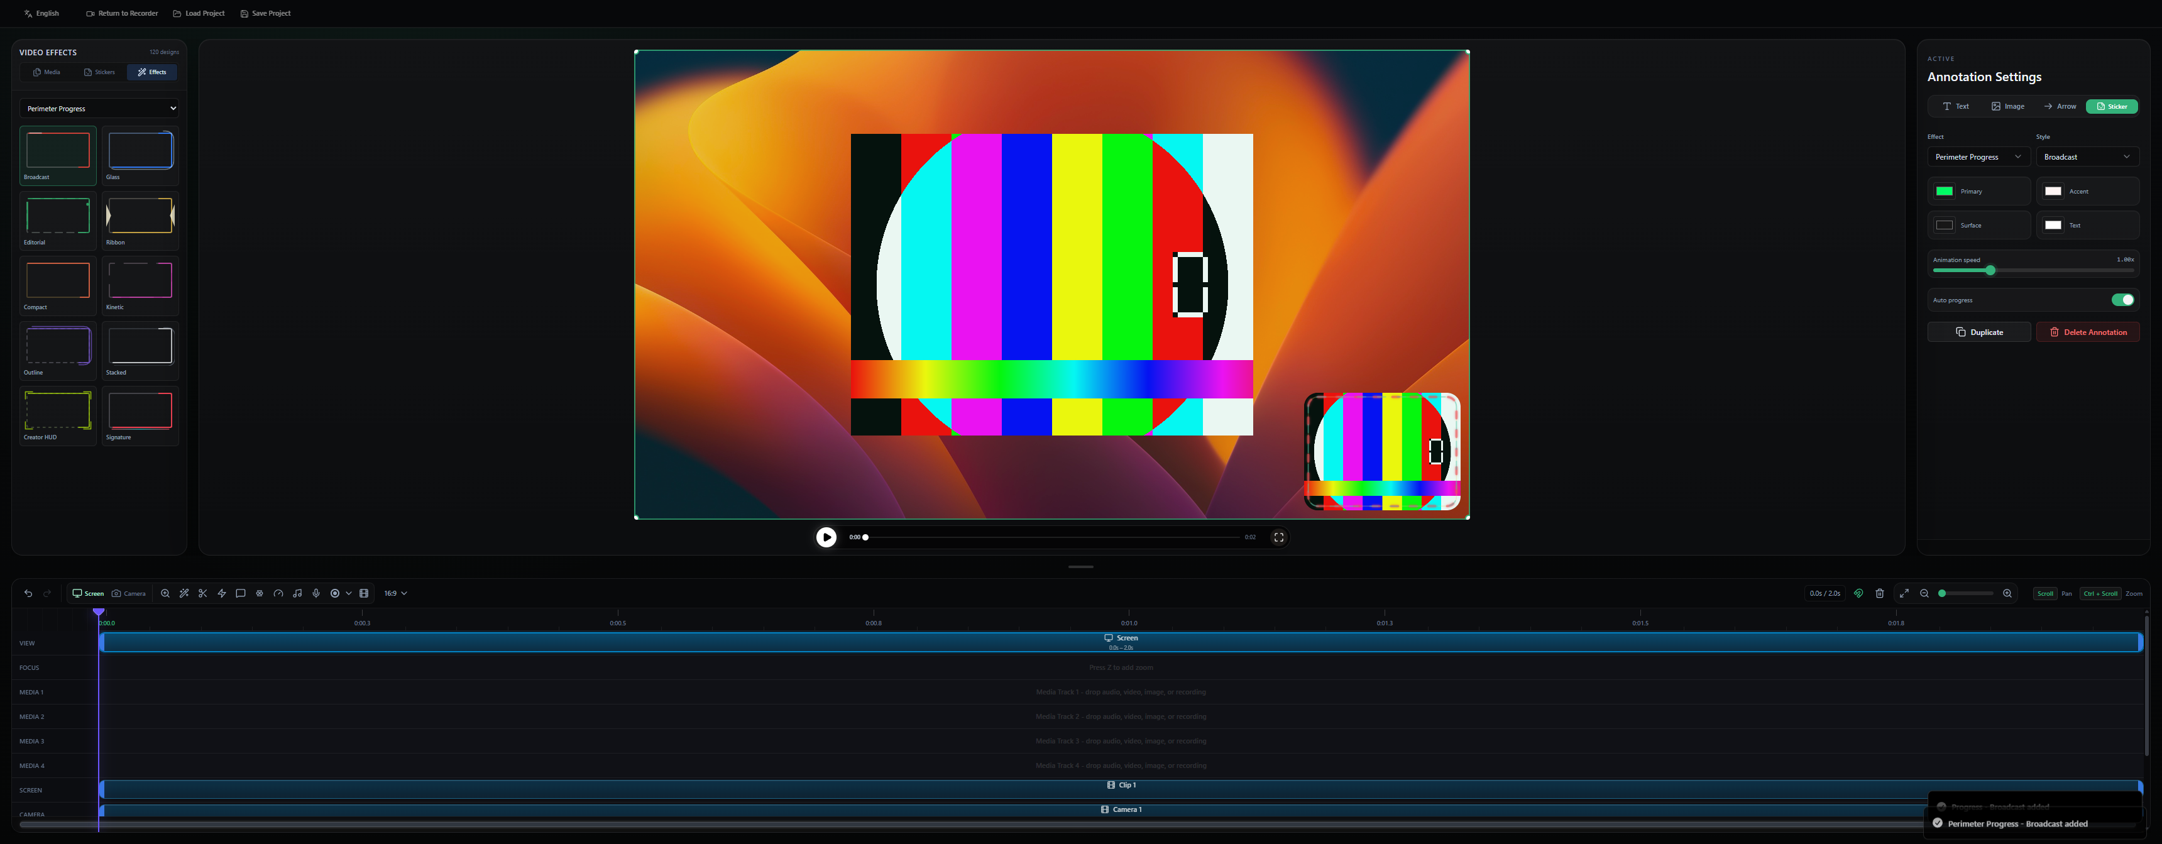Image resolution: width=2162 pixels, height=844 pixels.
Task: Zoom out the timeline with minus magnifier
Action: point(1924,593)
